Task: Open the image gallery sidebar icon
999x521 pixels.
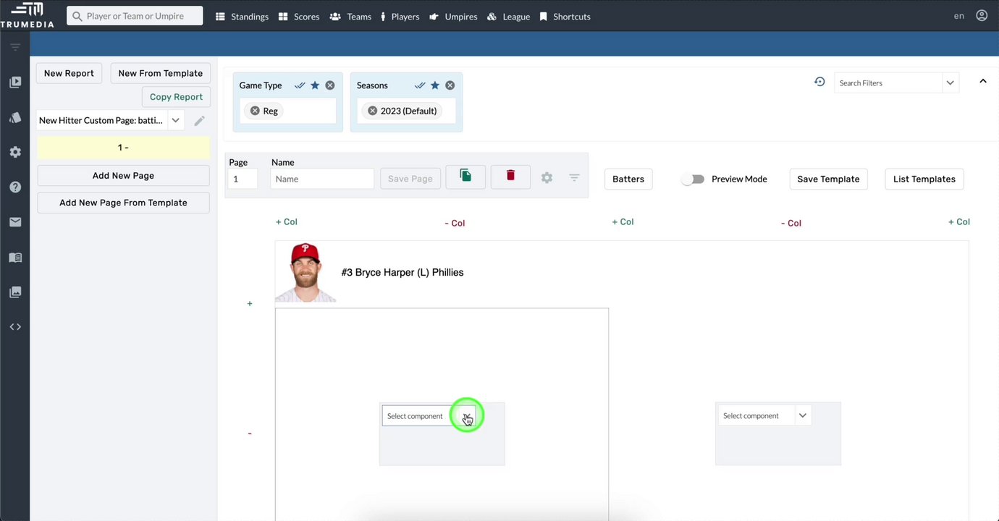Action: point(15,292)
